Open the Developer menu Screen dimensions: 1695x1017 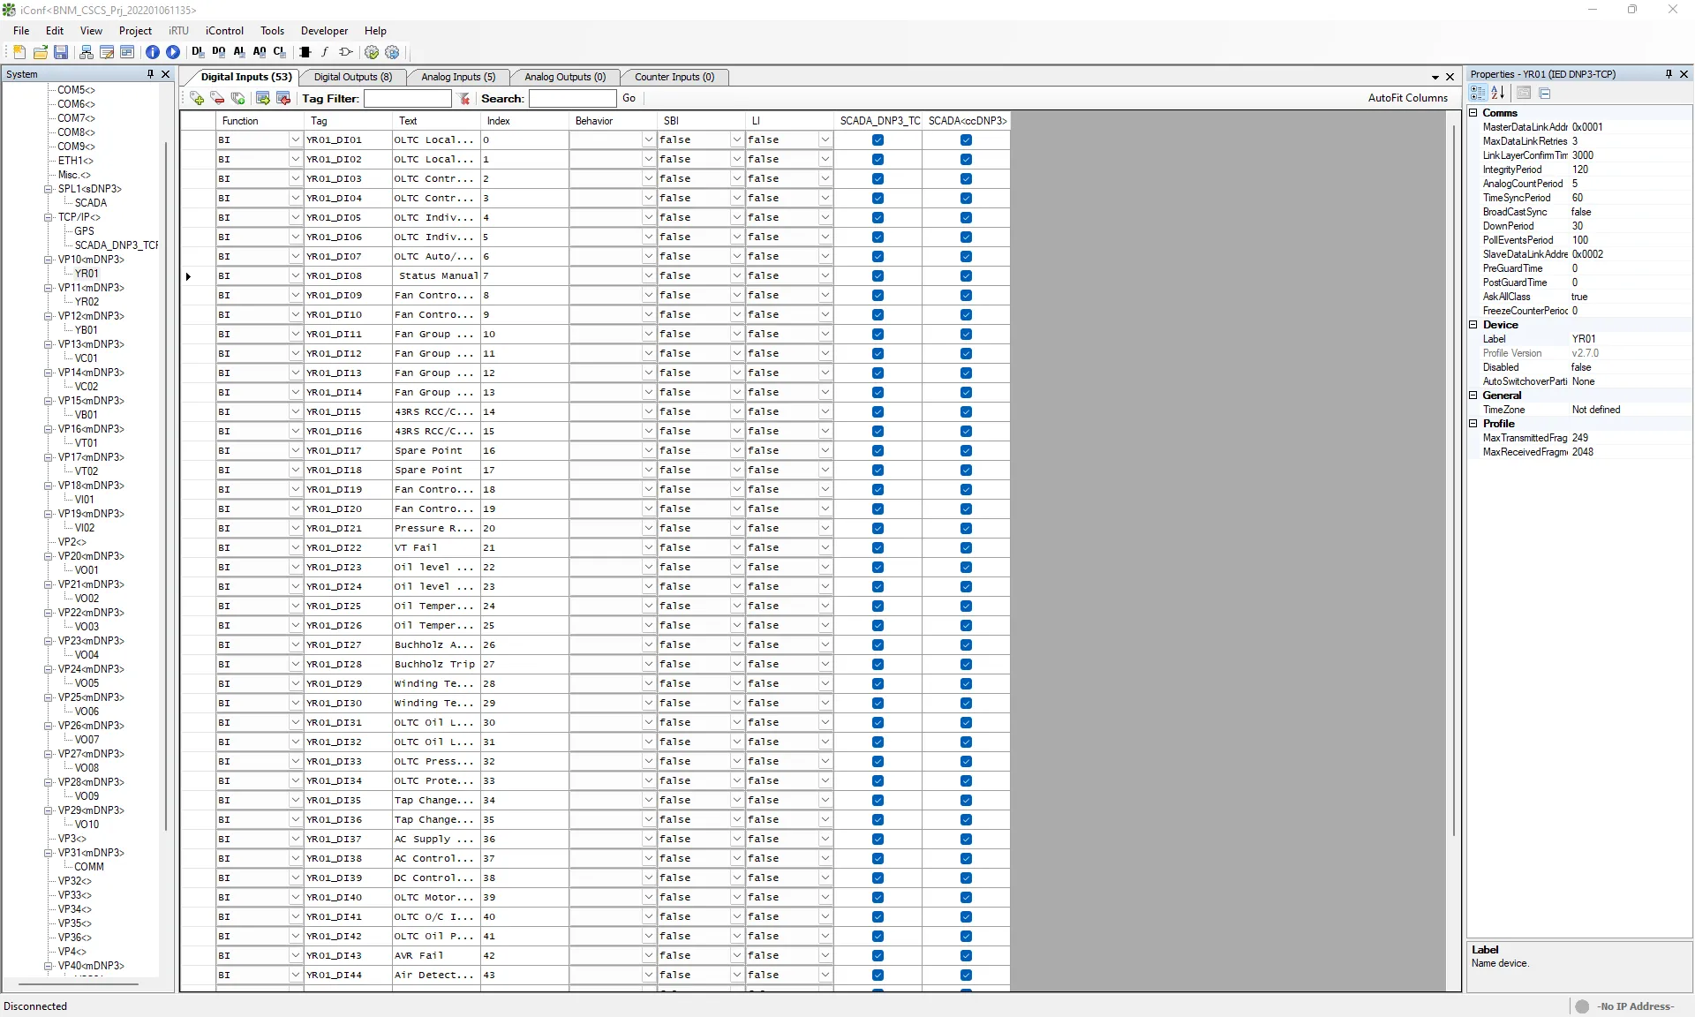tap(324, 30)
